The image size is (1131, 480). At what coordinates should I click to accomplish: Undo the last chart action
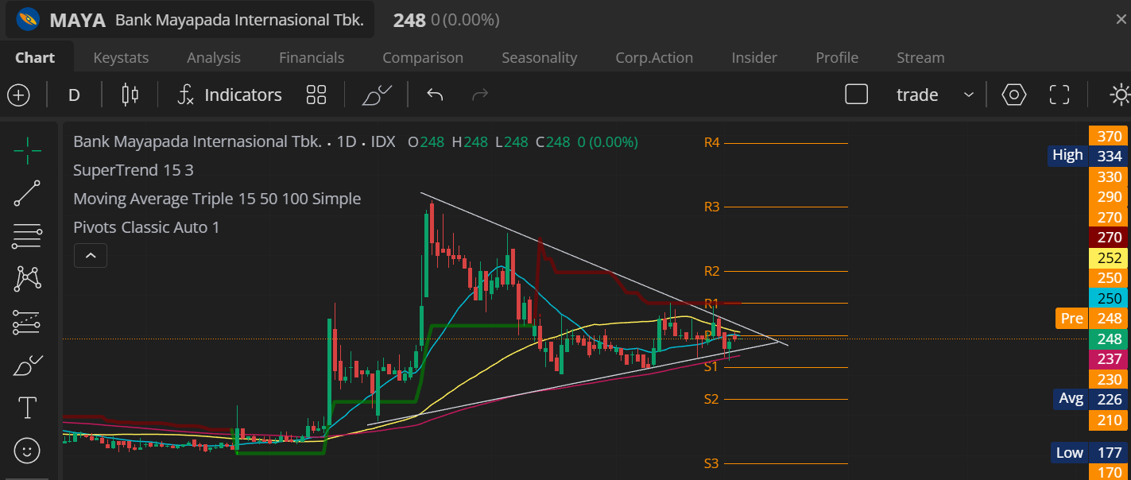coord(435,95)
